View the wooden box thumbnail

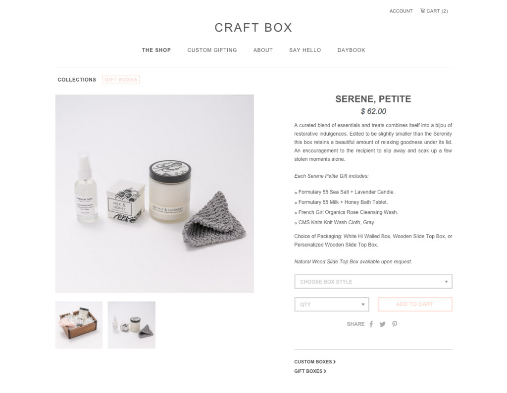point(79,325)
